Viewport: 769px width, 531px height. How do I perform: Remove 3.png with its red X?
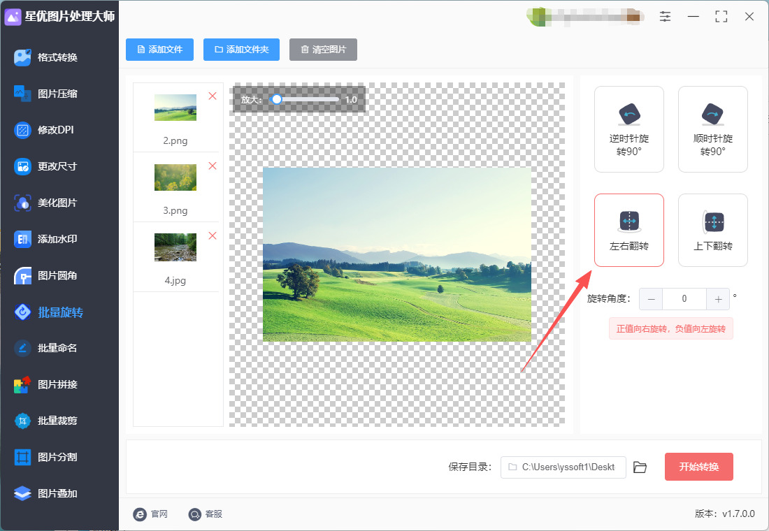click(213, 166)
